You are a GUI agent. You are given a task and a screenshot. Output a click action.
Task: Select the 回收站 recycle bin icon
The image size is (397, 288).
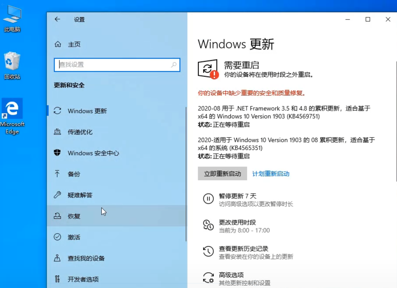[12, 65]
